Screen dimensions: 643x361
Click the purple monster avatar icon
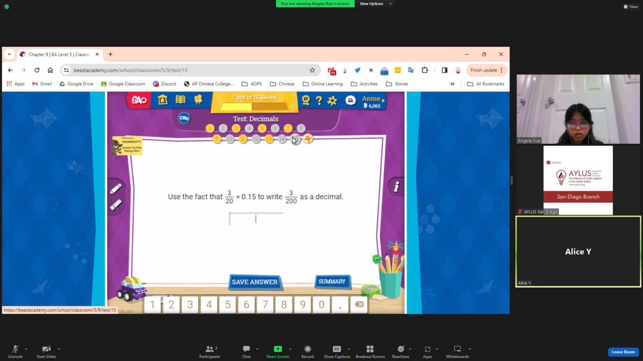click(x=350, y=100)
